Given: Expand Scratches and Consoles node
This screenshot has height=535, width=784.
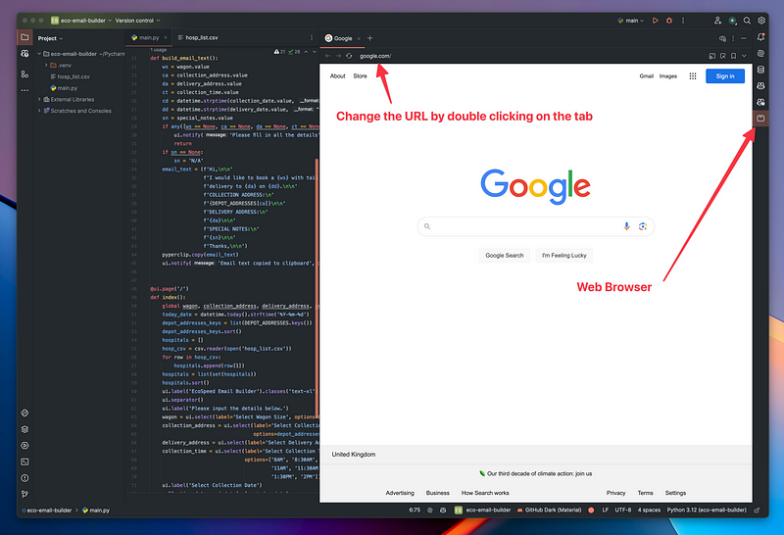Looking at the screenshot, I should click(x=39, y=111).
